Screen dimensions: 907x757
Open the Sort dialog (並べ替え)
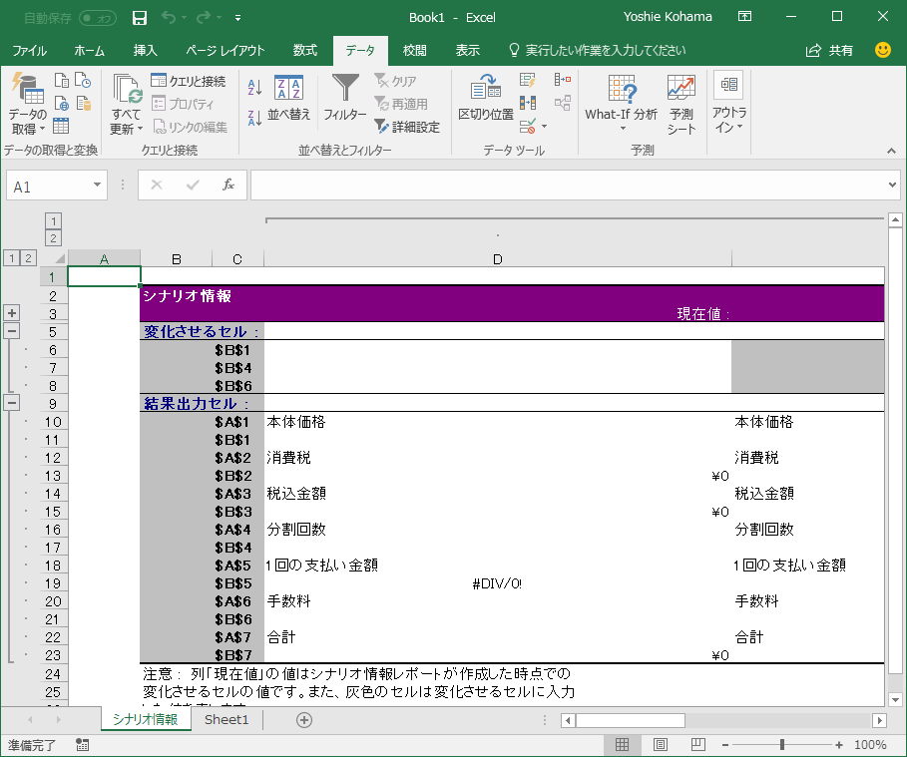click(x=288, y=99)
